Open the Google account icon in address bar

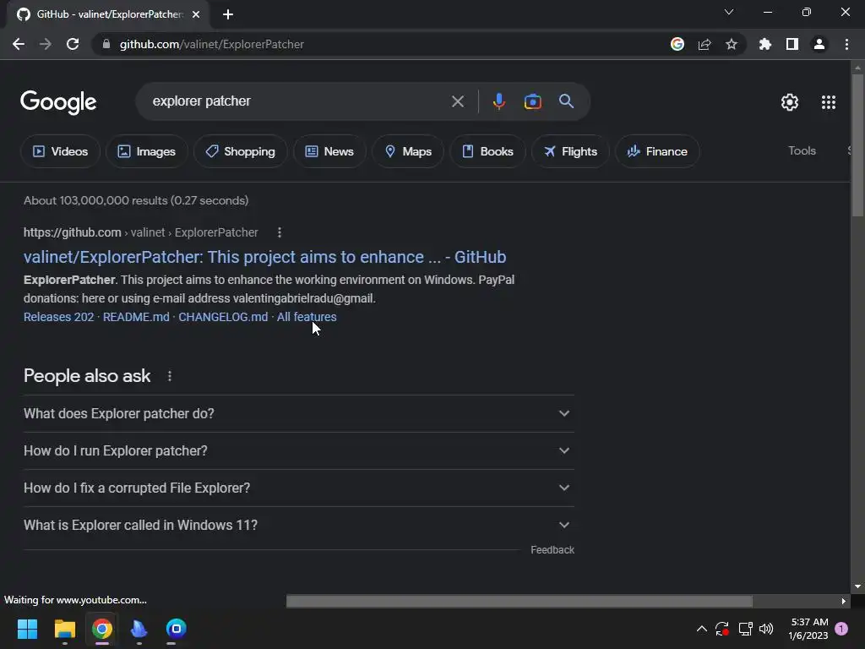click(677, 44)
